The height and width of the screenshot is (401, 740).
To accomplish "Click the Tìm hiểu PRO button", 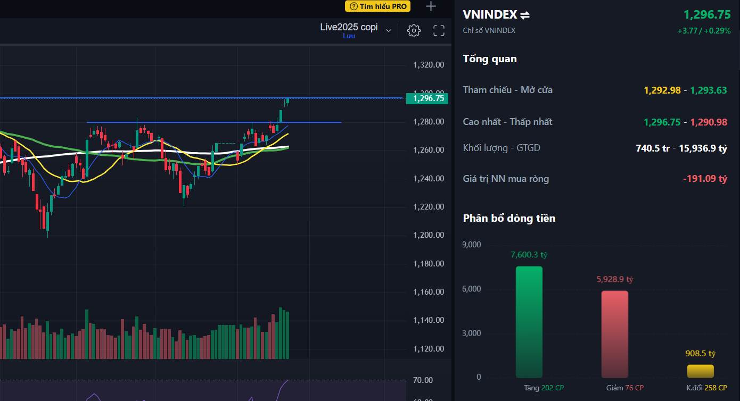I will pos(378,6).
